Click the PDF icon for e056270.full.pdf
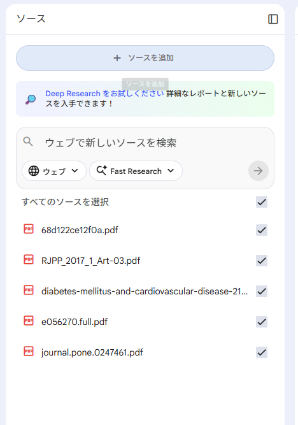Image resolution: width=298 pixels, height=425 pixels. tap(29, 321)
